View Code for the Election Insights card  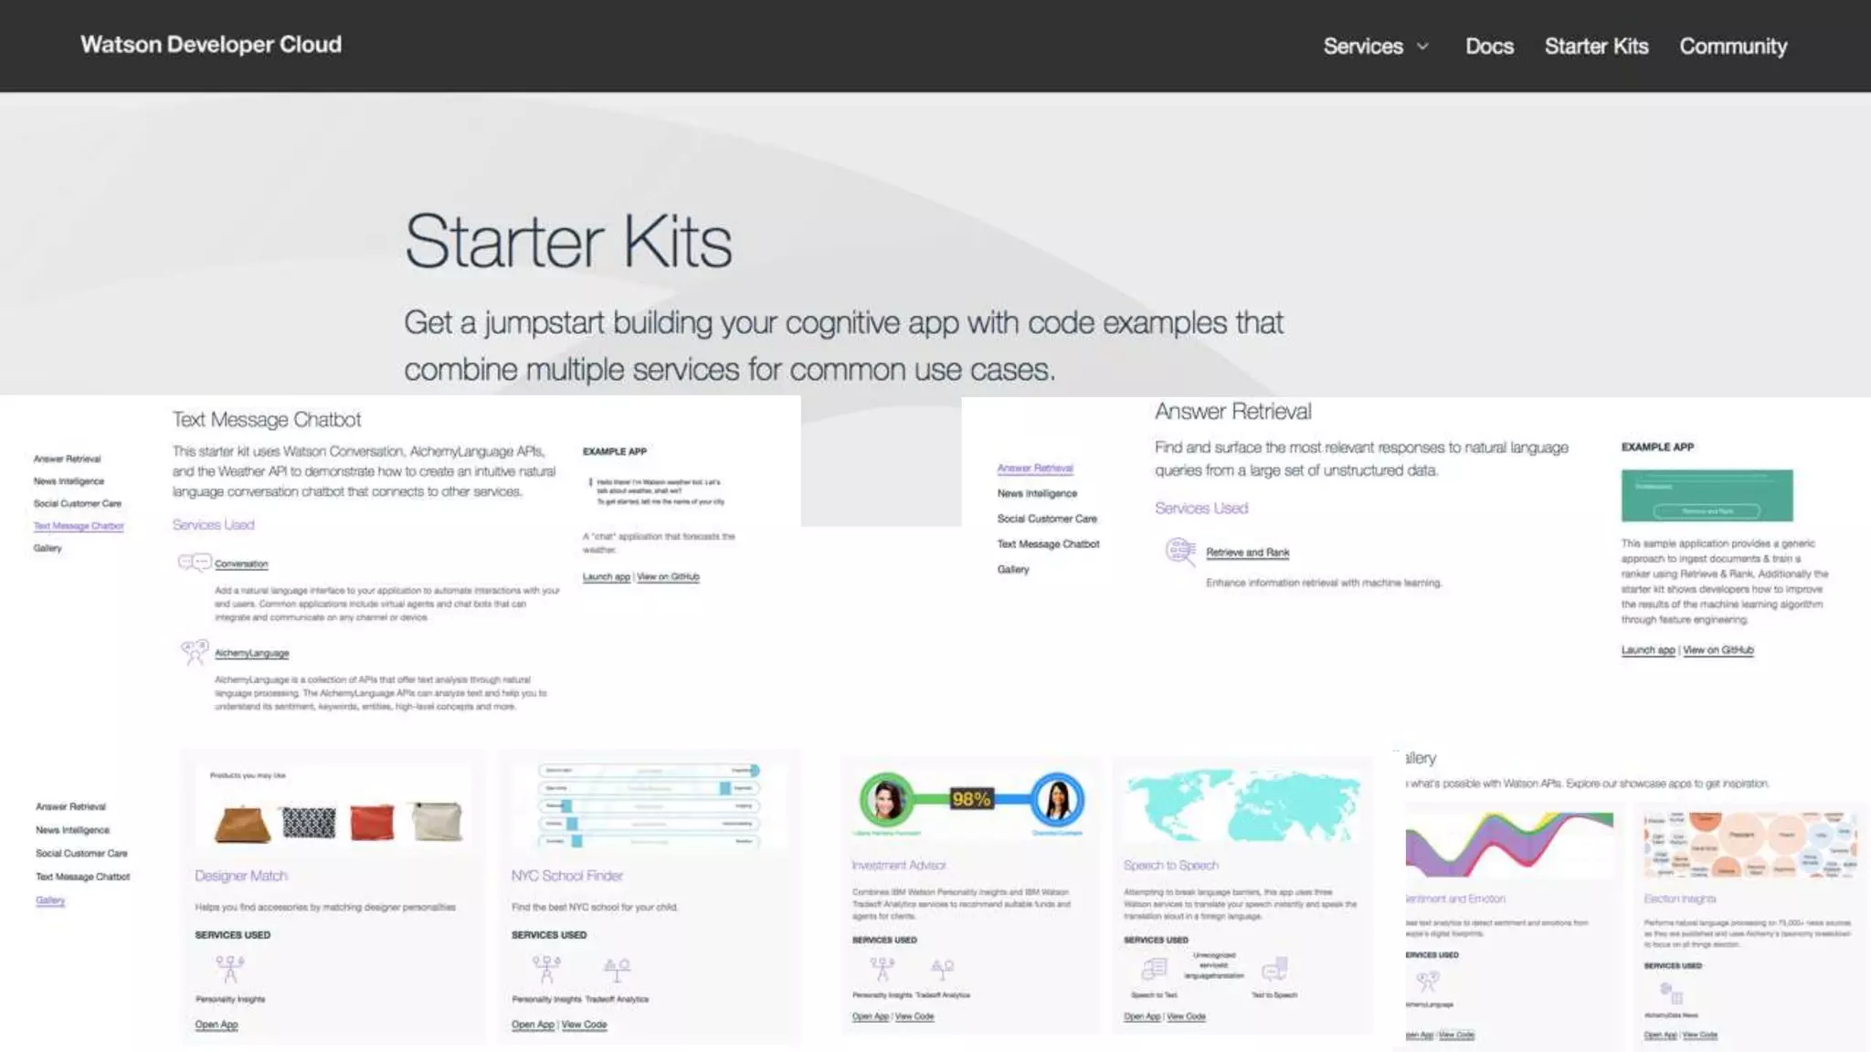(1700, 1035)
